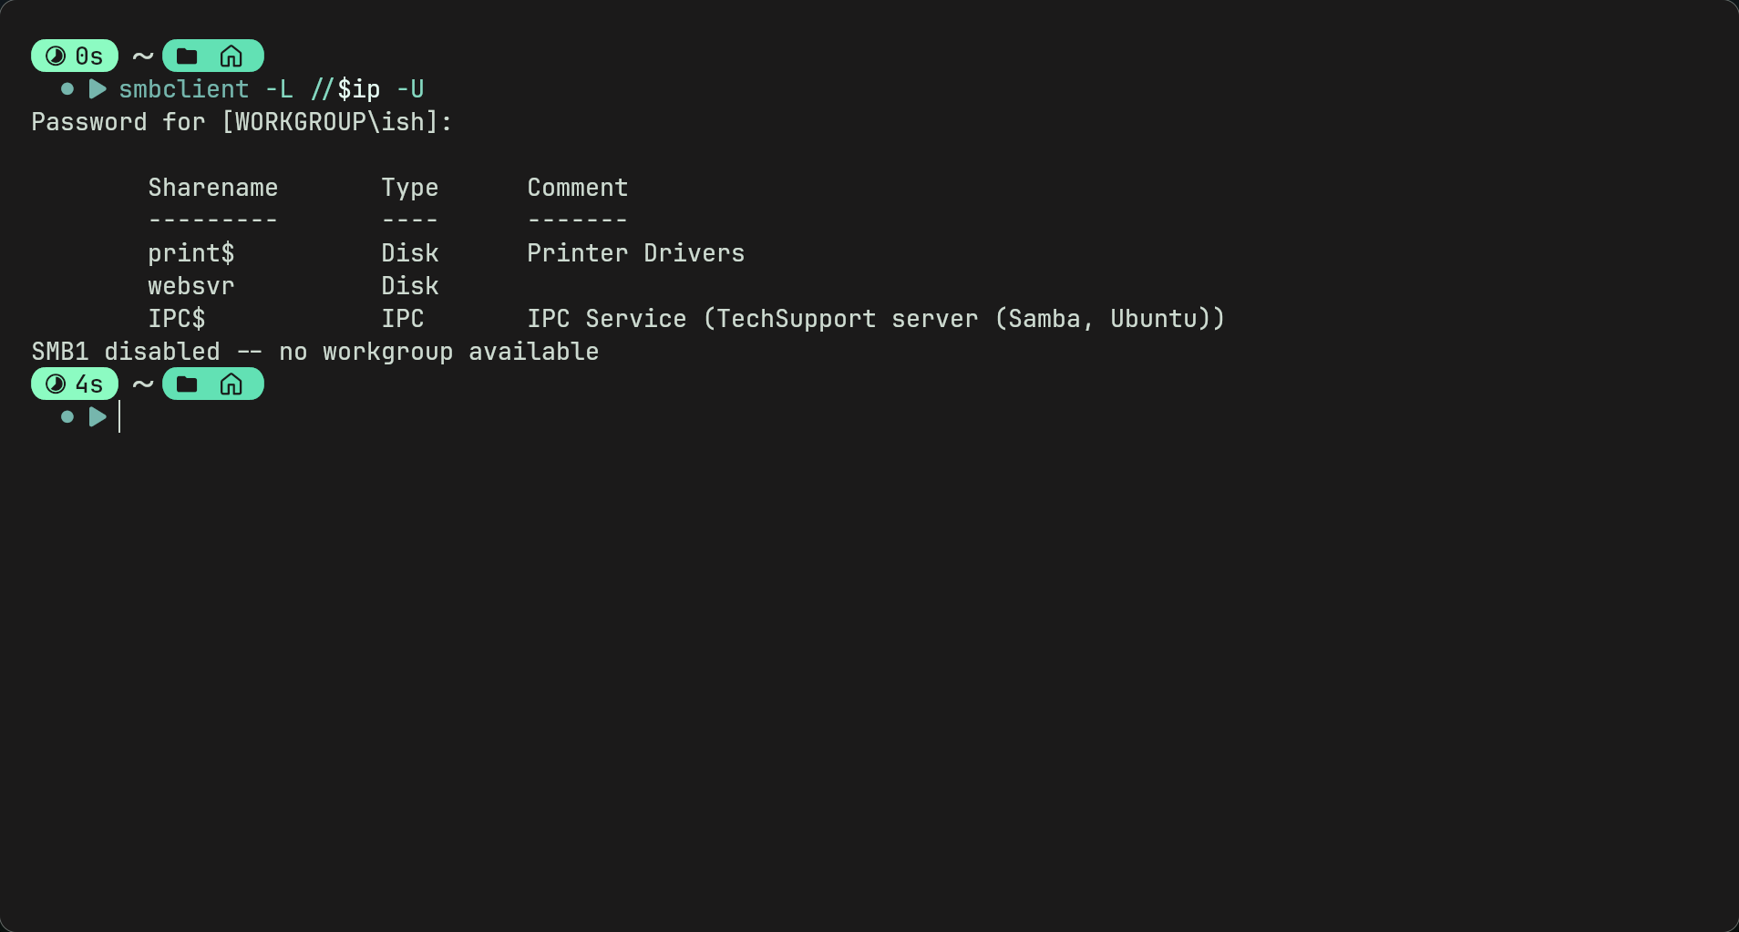This screenshot has height=932, width=1739.
Task: Click the print$ share name
Action: point(191,253)
